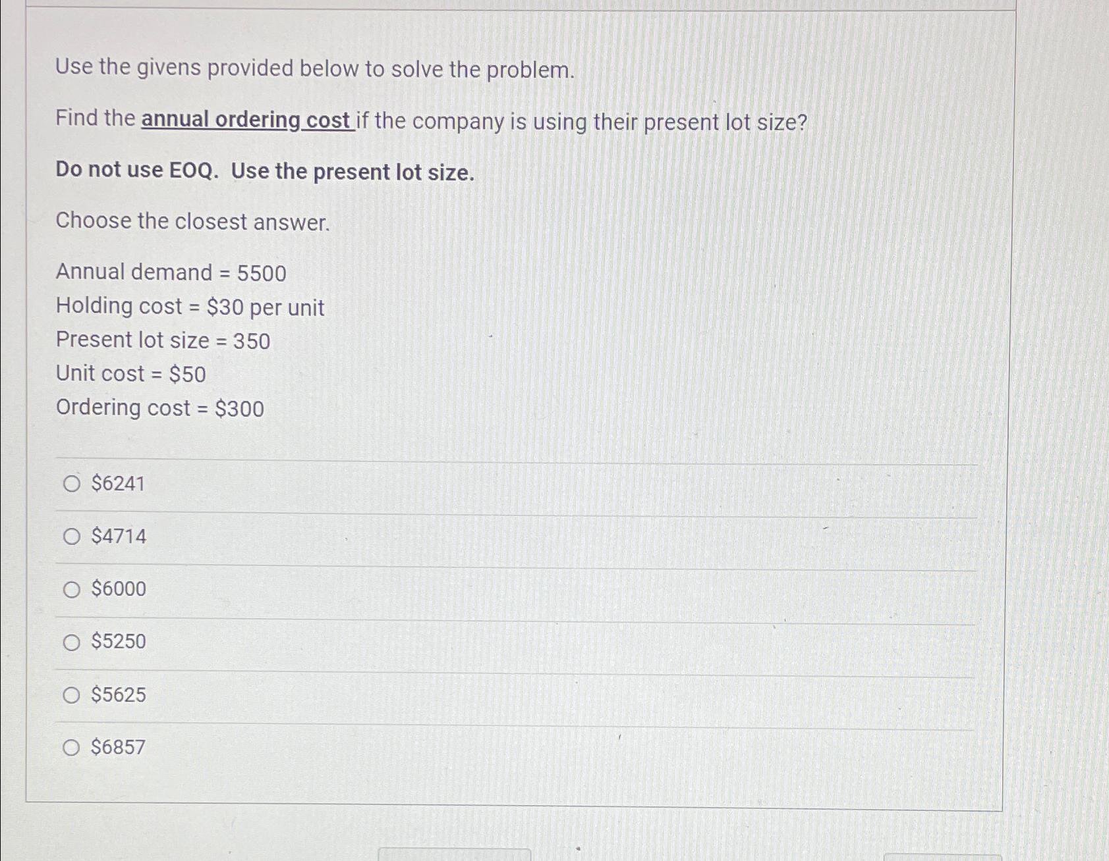Screen dimensions: 1109x861
Task: Select the $6241 answer radio button
Action: 72,484
